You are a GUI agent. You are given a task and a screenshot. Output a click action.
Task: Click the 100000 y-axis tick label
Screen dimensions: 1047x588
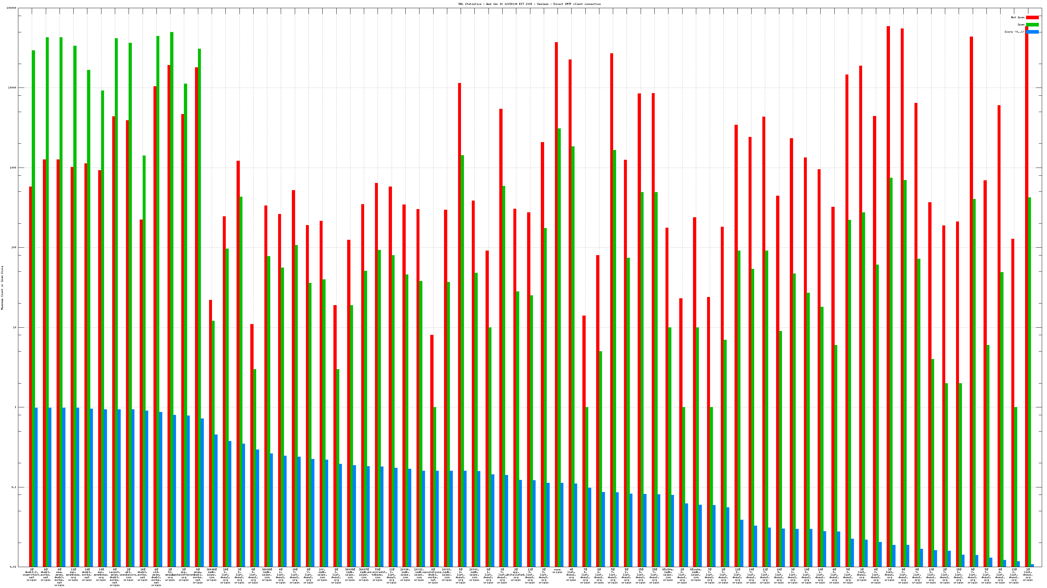point(12,8)
